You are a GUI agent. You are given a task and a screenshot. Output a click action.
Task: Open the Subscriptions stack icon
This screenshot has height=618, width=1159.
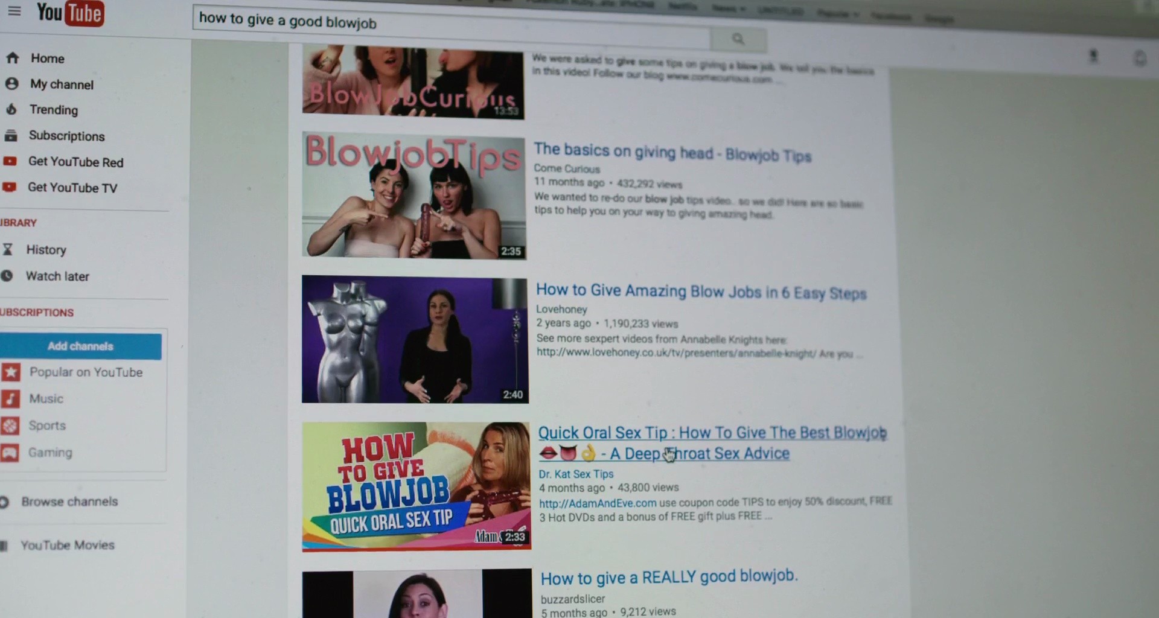(x=11, y=135)
